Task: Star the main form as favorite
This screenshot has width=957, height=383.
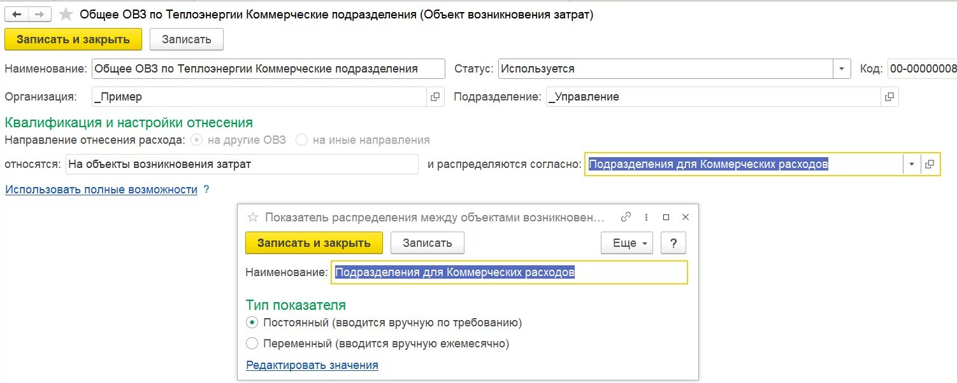Action: 65,14
